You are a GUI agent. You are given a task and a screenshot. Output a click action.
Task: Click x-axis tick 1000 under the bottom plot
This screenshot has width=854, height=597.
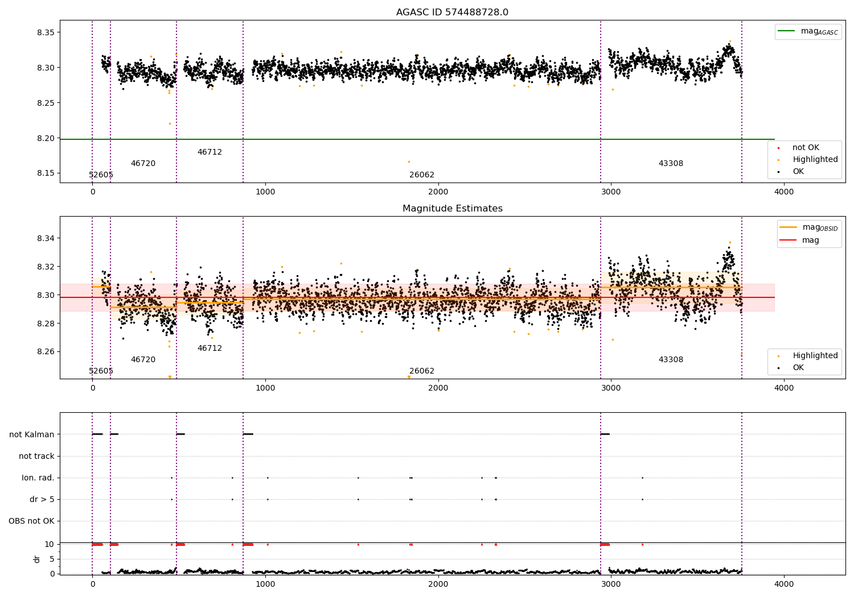pyautogui.click(x=265, y=584)
